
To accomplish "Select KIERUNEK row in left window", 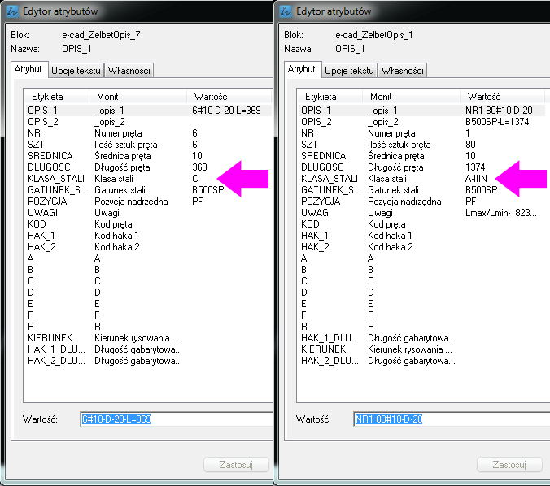I will [x=148, y=338].
